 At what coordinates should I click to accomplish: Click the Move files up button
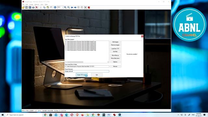(x=115, y=55)
